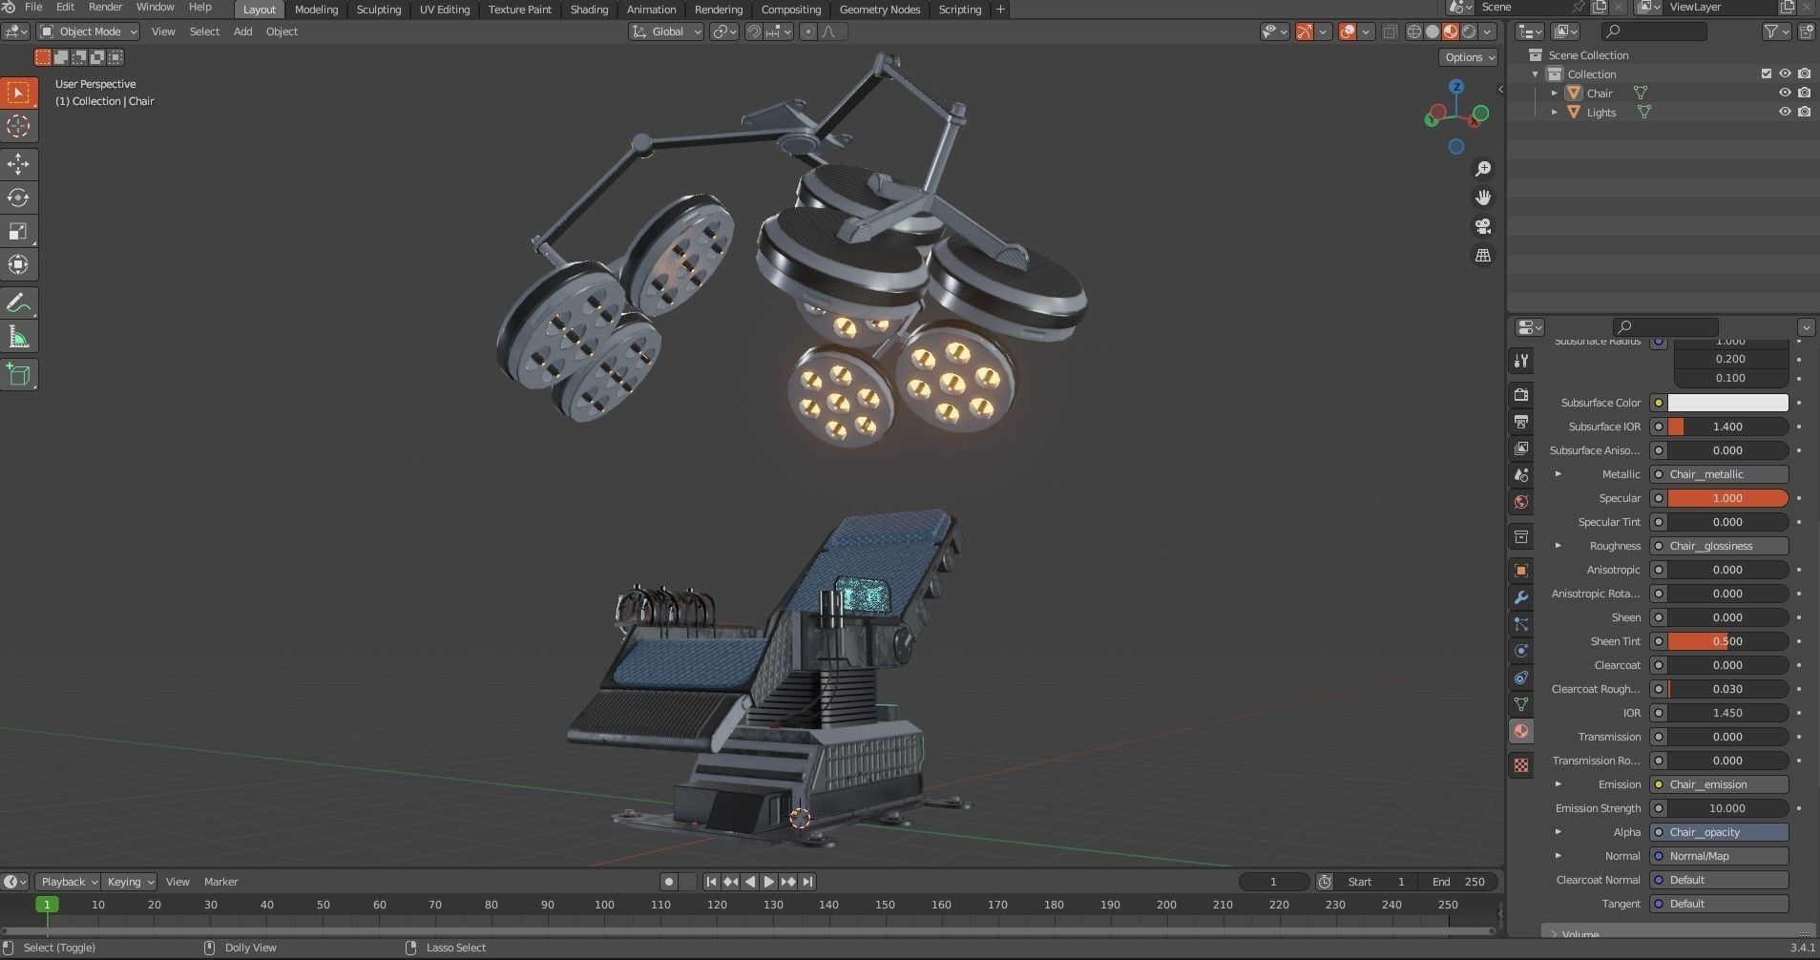
Task: Open the Output properties tab
Action: point(1521,421)
